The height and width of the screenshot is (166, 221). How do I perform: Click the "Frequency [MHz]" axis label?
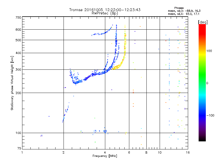click(105, 156)
